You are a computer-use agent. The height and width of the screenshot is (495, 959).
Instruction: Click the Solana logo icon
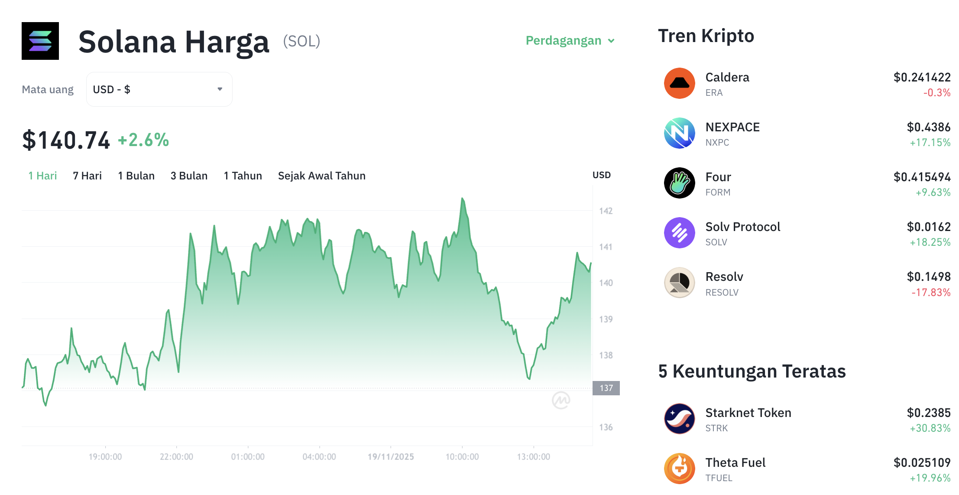(x=40, y=41)
